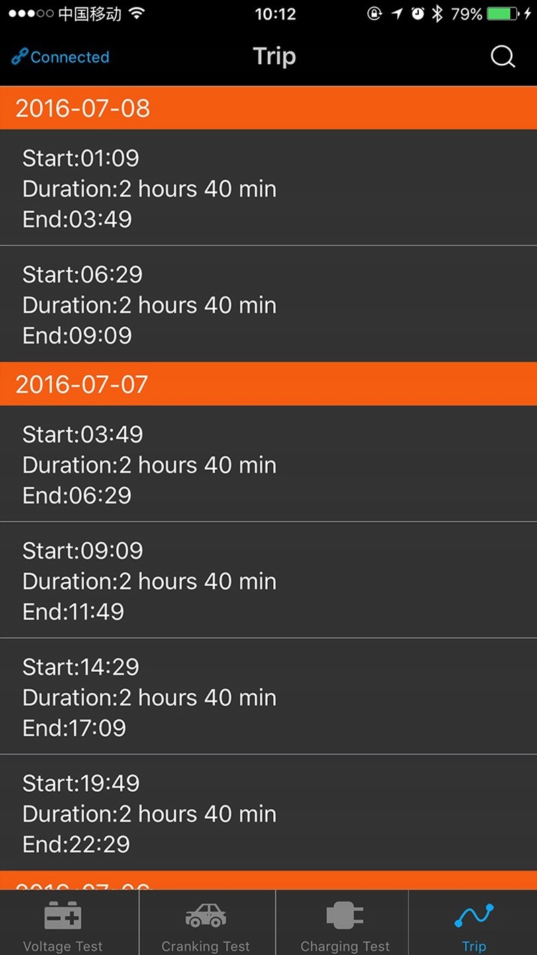537x955 pixels.
Task: Open the trip starting at 01:09
Action: pos(268,188)
